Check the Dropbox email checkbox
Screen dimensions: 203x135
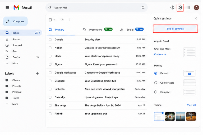pyautogui.click(x=50, y=81)
